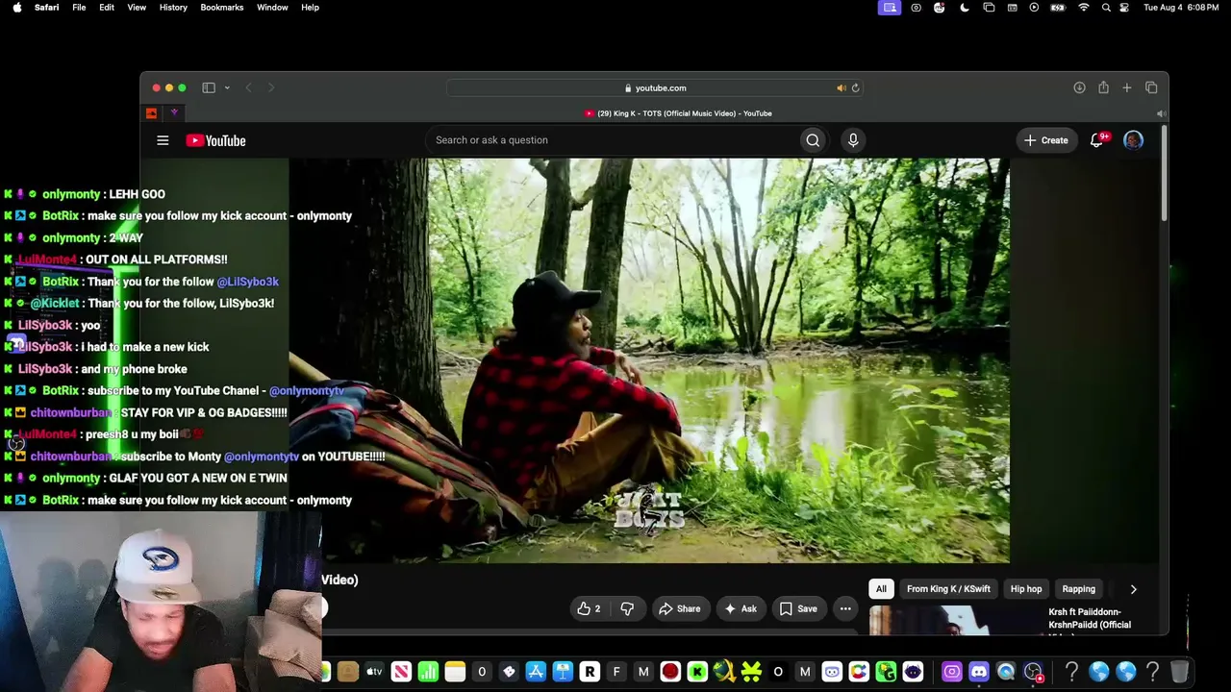The height and width of the screenshot is (692, 1231).
Task: Dislike the King K video
Action: coord(627,608)
